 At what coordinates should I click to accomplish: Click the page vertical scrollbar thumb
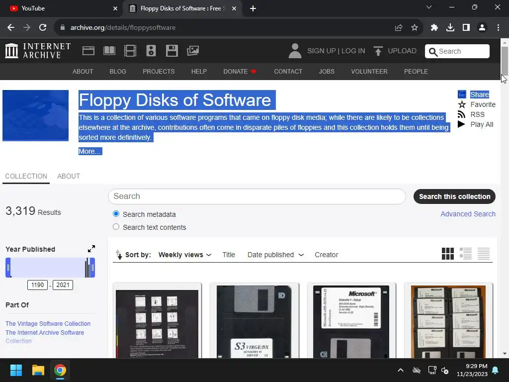(505, 61)
